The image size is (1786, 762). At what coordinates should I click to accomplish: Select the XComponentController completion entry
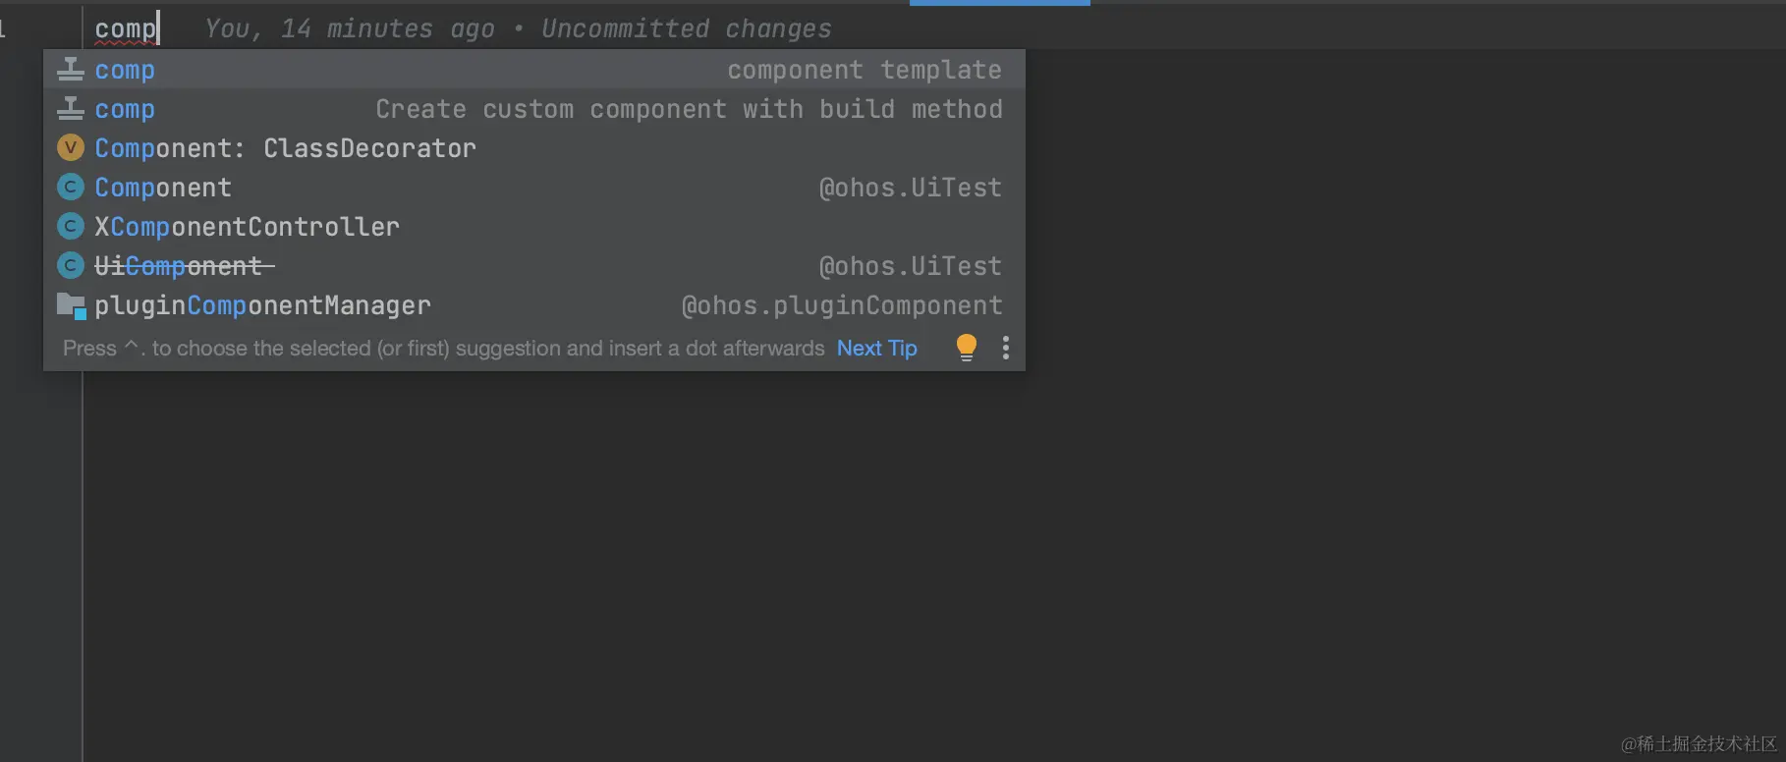pyautogui.click(x=247, y=227)
